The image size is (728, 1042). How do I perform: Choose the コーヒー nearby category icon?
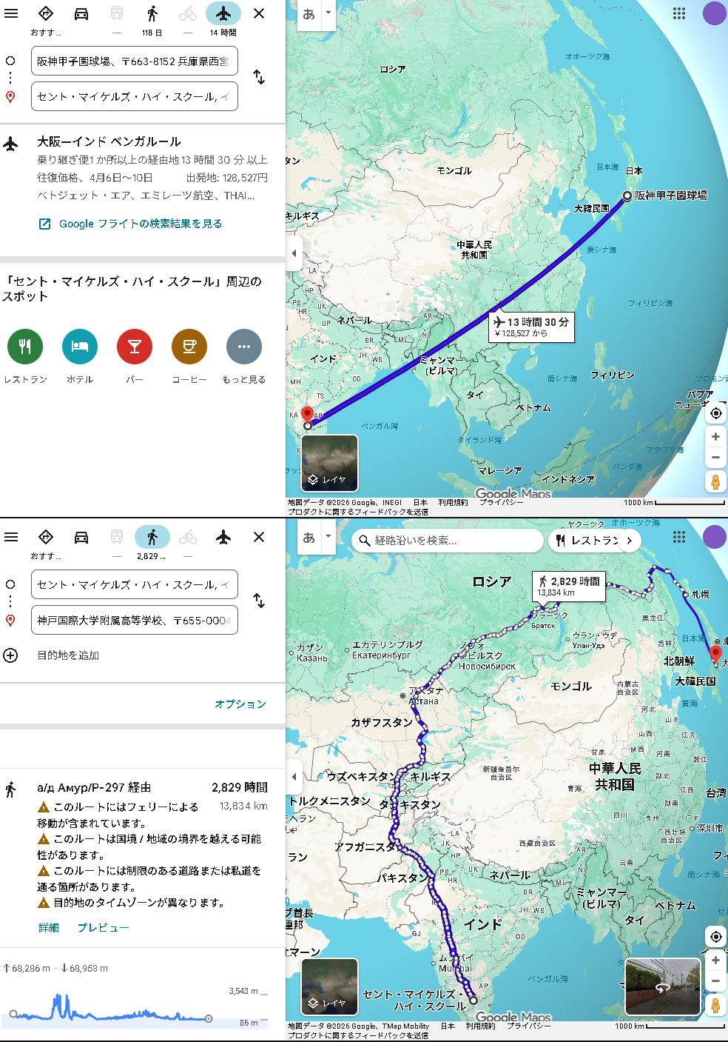click(189, 347)
